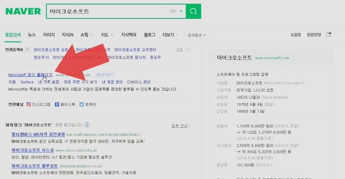This screenshot has height=179, width=345.
Task: Open 마이크로소프트 시스코 ad link
Action: [x=33, y=150]
